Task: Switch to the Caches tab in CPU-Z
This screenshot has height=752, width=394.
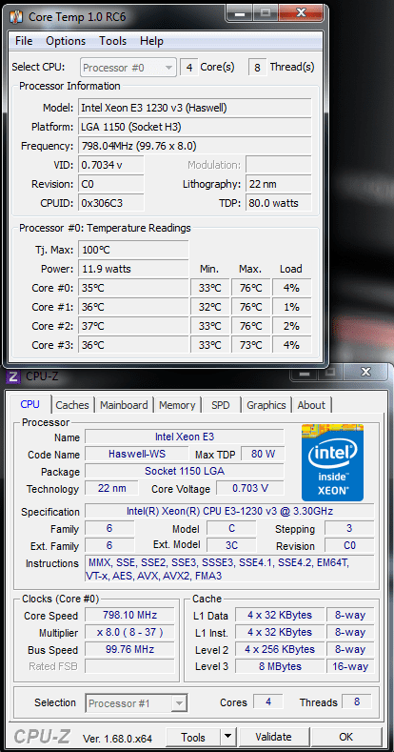Action: tap(72, 405)
